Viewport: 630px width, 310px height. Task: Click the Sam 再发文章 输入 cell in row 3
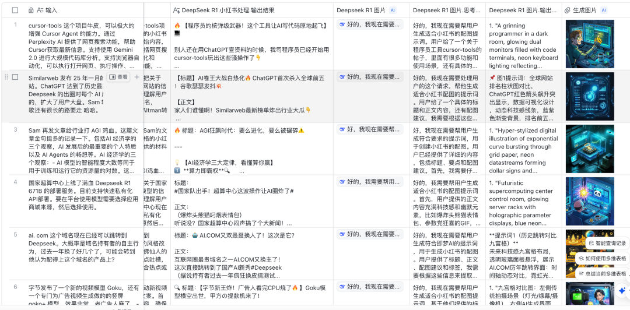pos(83,149)
